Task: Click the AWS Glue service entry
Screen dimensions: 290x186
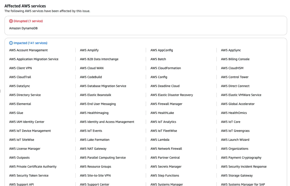Action: [x=16, y=113]
